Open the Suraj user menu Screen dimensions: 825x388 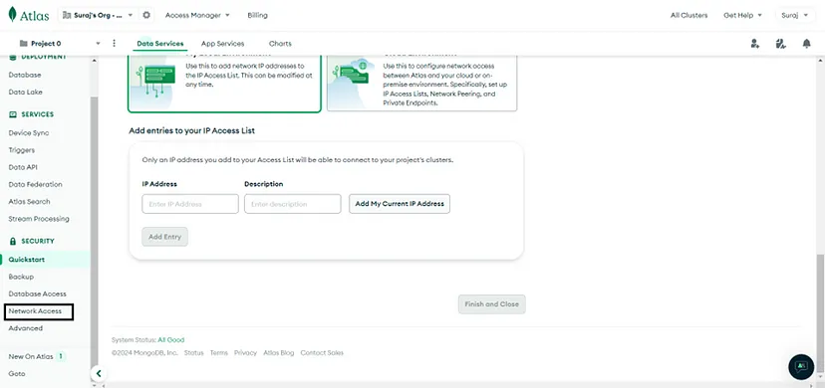pos(794,15)
